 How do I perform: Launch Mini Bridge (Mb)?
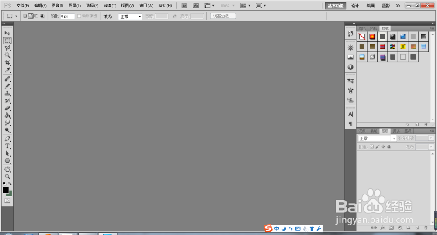click(196, 6)
